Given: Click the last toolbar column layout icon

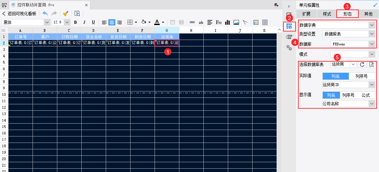Looking at the screenshot, I should [x=265, y=22].
